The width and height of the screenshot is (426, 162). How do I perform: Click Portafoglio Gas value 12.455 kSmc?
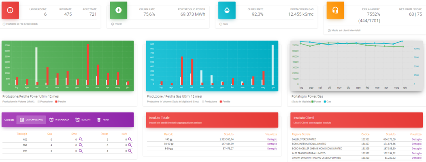tap(301, 15)
